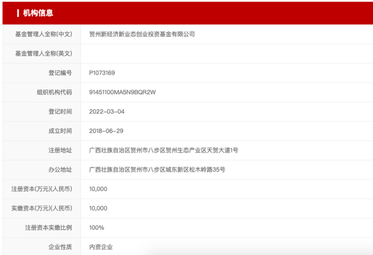Select the 基金管理人全称(中文) label
Viewport: 373px width, 255px height.
click(44, 34)
